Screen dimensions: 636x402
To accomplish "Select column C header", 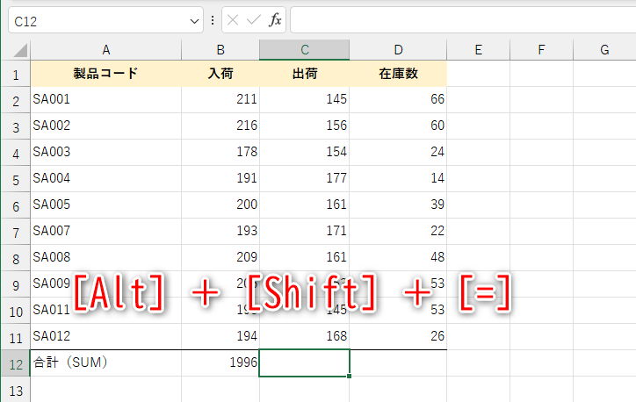I will 305,50.
